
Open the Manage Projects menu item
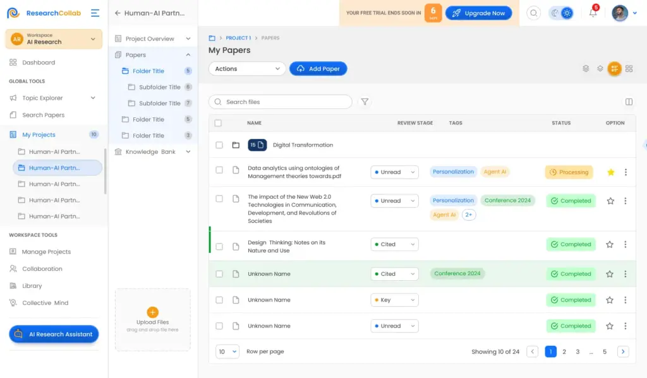tap(46, 251)
